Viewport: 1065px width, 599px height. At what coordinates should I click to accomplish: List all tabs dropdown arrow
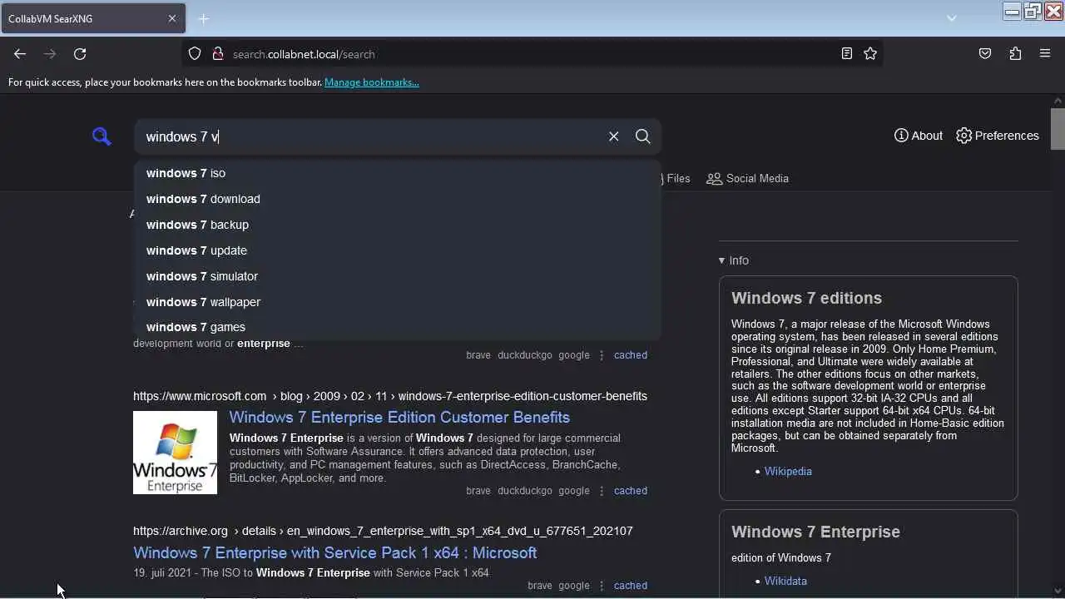[951, 18]
